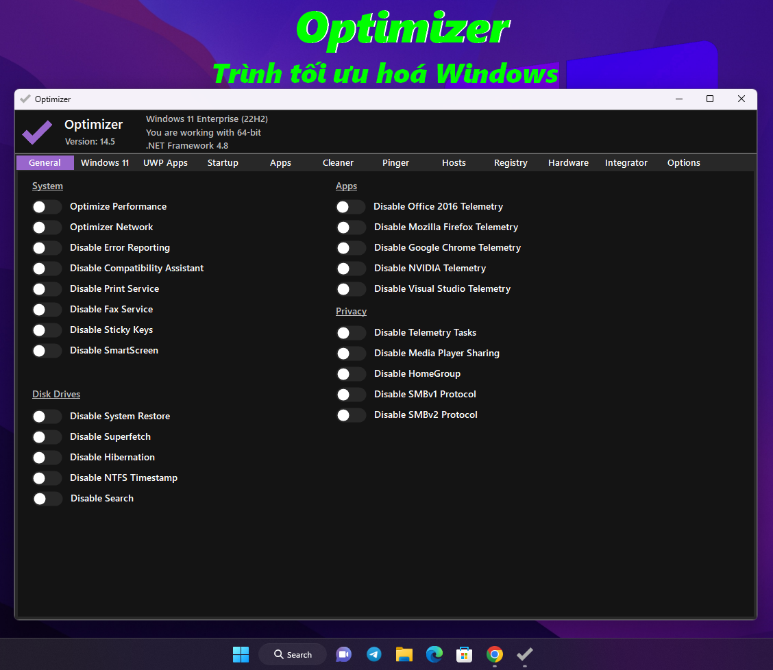Launch the Telegram taskbar icon
This screenshot has width=773, height=670.
pyautogui.click(x=374, y=654)
